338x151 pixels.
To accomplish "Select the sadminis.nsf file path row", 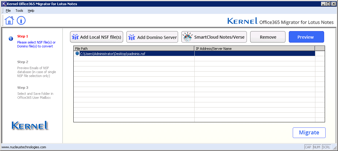I will click(x=194, y=54).
